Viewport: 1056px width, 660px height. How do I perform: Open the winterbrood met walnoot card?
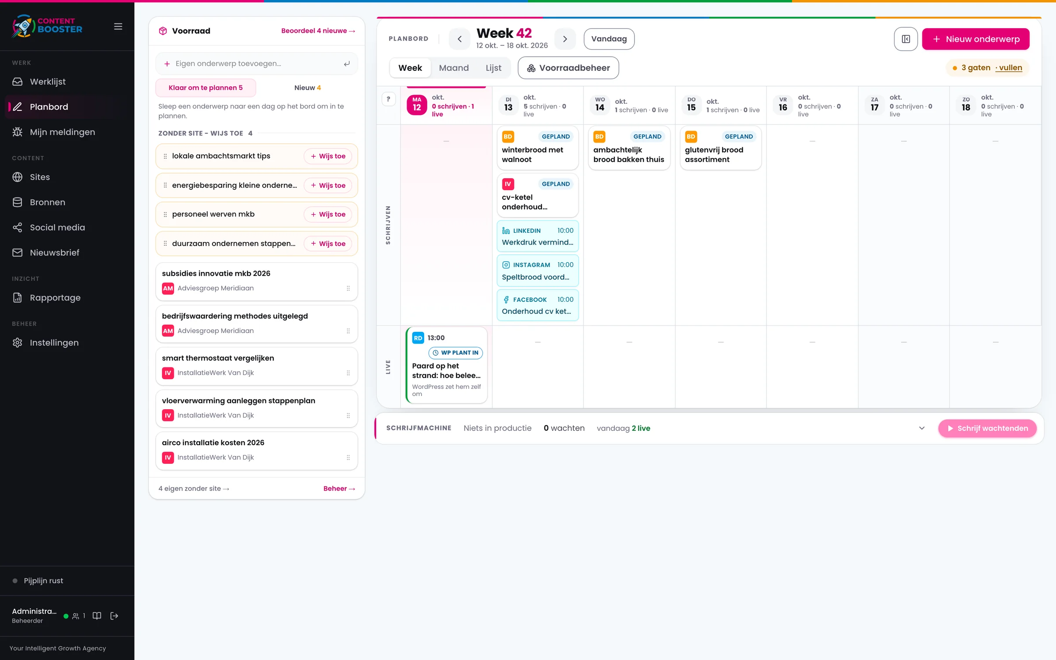point(537,148)
